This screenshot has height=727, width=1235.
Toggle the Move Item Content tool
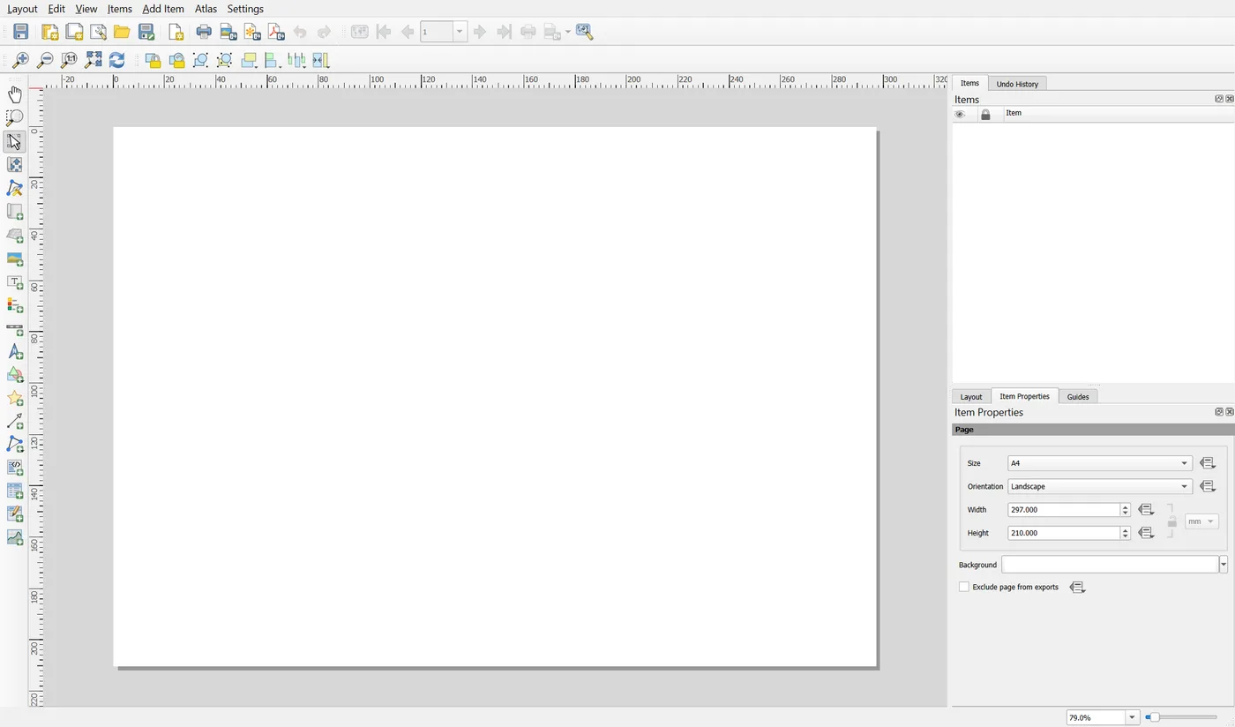pyautogui.click(x=15, y=165)
